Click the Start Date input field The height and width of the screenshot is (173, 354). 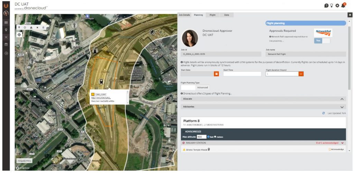point(197,74)
